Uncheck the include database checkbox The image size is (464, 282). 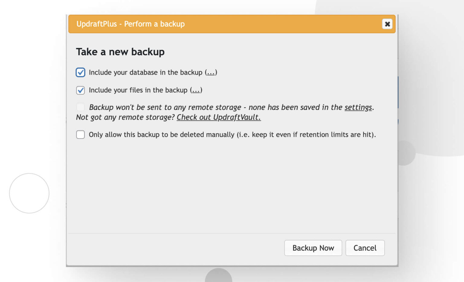point(80,72)
